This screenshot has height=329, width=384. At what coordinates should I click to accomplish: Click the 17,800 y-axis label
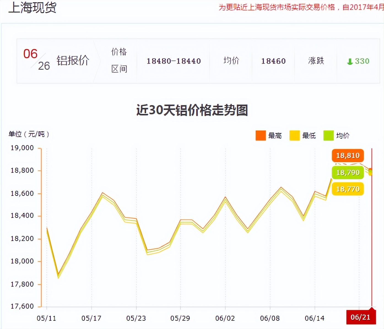[x=22, y=284]
